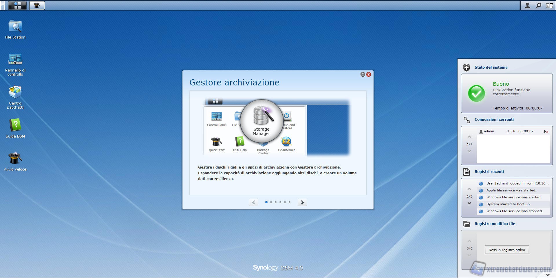Select Avvio veloce taskbar tab
556x278 pixels.
37,6
